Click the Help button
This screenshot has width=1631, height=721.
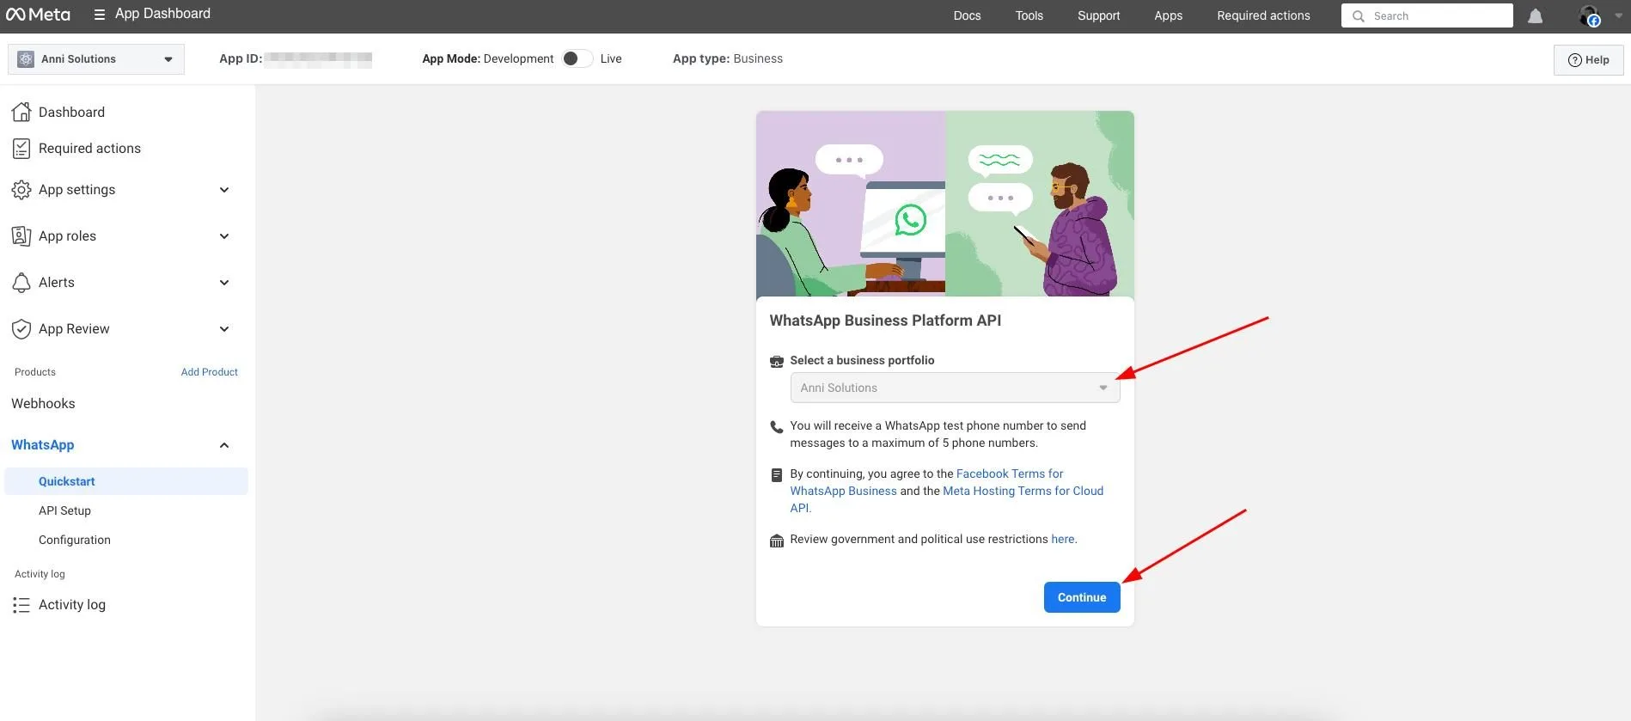pyautogui.click(x=1588, y=60)
